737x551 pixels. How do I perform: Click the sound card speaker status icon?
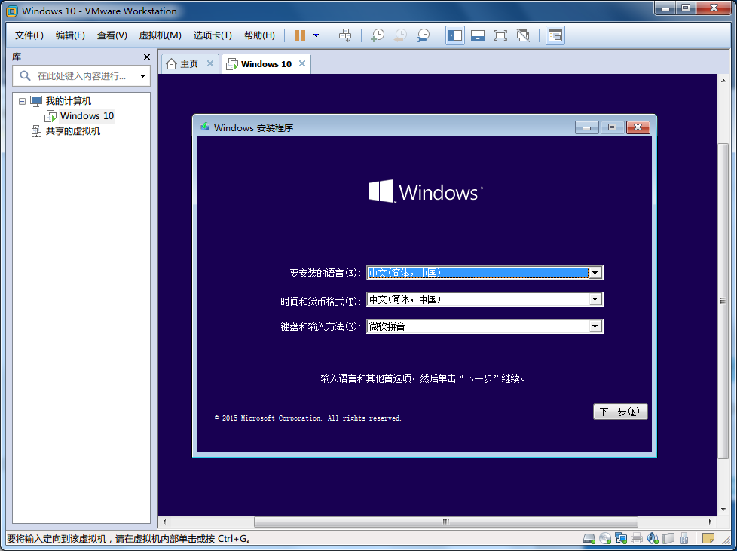653,538
